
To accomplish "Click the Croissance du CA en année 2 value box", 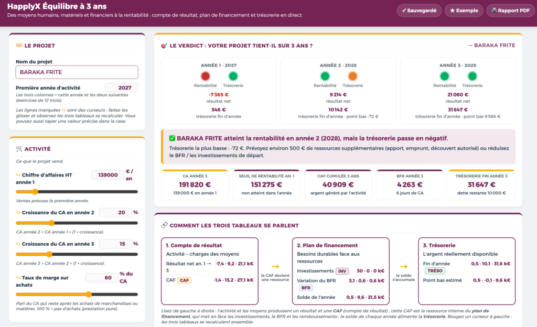I will 115,212.
